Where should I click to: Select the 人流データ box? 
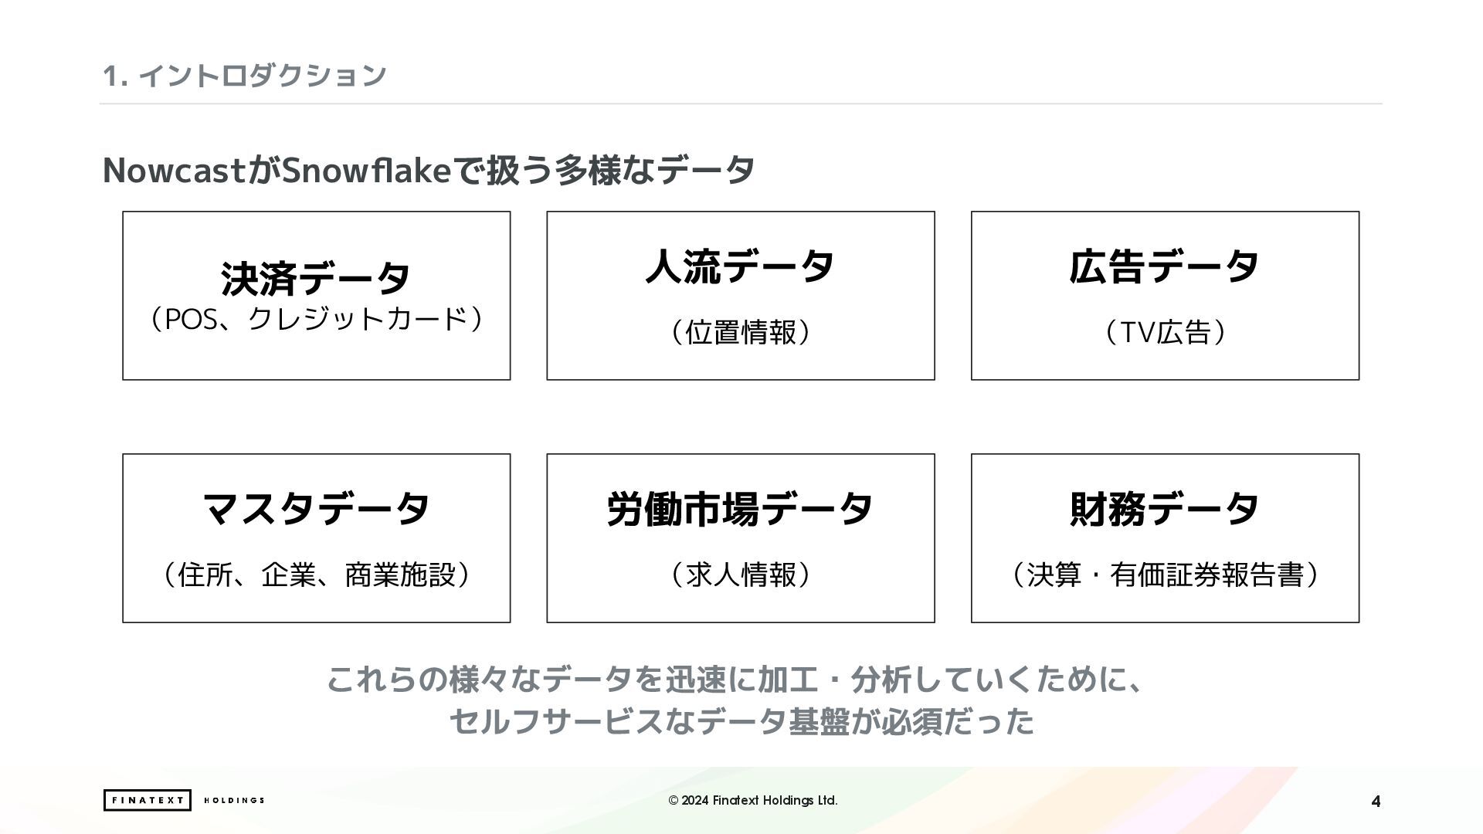(x=741, y=296)
